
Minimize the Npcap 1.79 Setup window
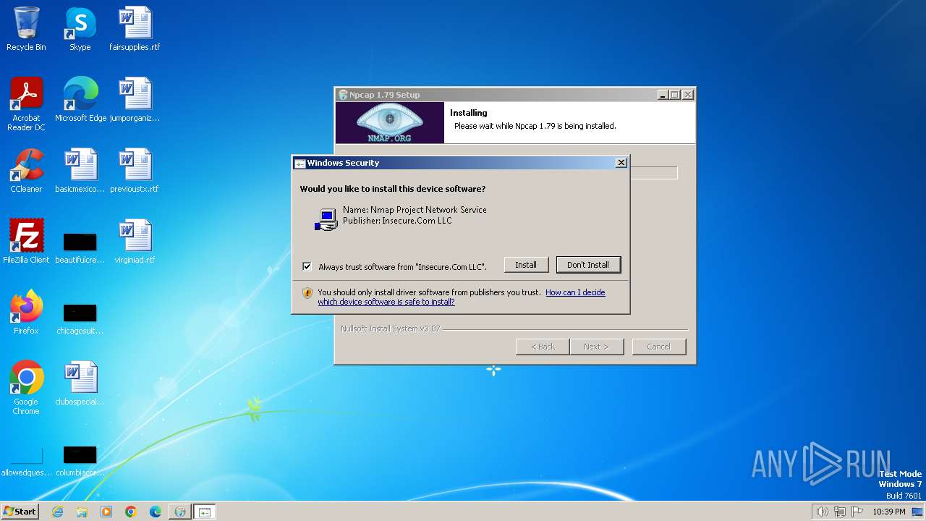663,95
